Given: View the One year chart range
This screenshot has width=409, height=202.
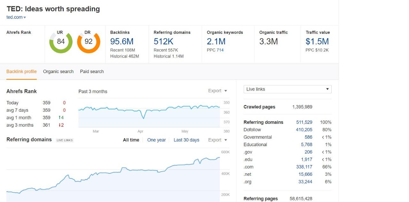Looking at the screenshot, I should point(157,140).
